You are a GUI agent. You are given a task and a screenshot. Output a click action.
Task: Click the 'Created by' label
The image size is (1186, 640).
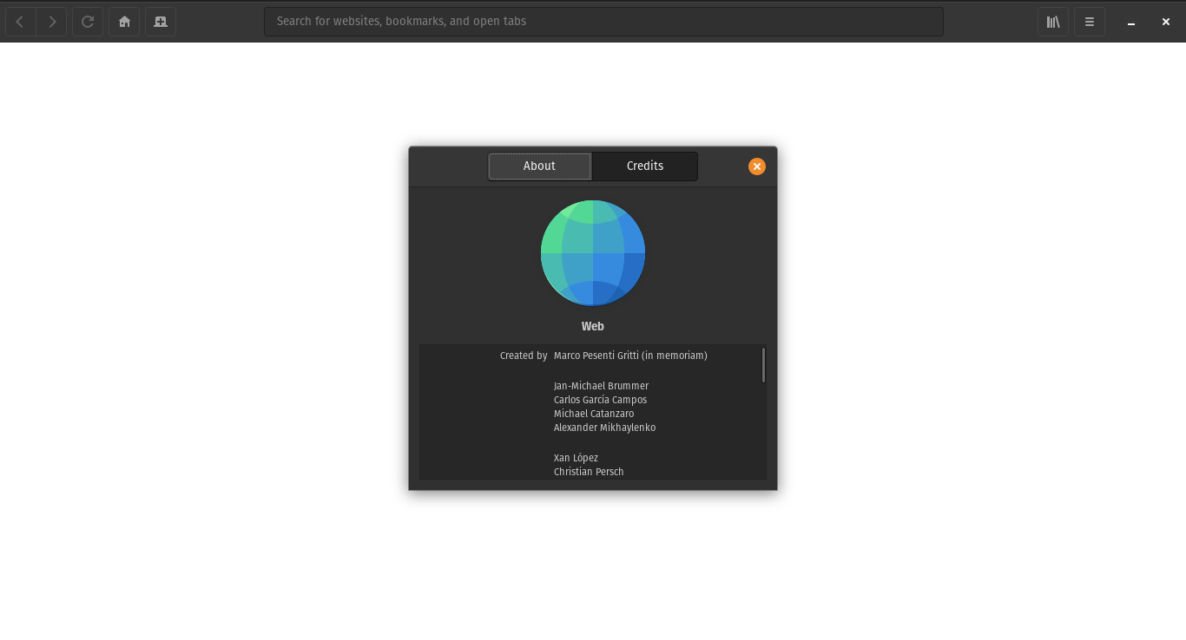pyautogui.click(x=524, y=356)
